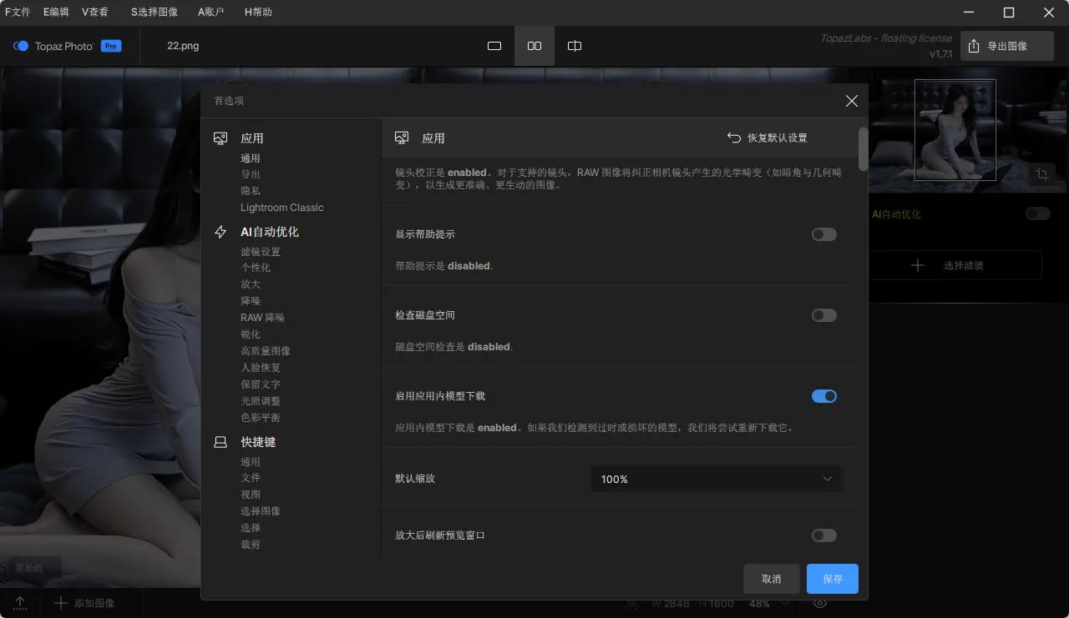Toggle 检查磁盘空间 switch
This screenshot has width=1069, height=618.
pos(824,315)
